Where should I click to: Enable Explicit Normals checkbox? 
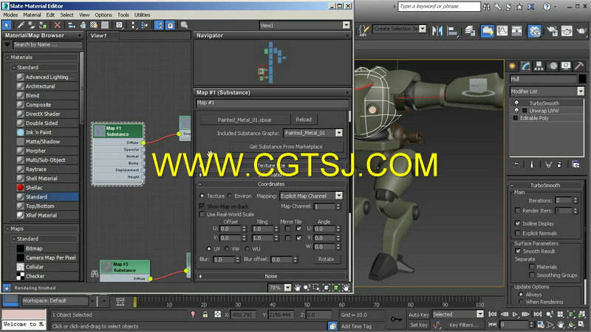[x=518, y=233]
